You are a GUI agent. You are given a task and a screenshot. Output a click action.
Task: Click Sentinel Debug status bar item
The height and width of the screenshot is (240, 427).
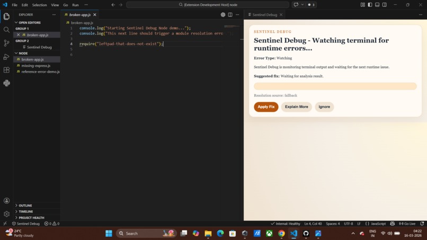[26, 224]
